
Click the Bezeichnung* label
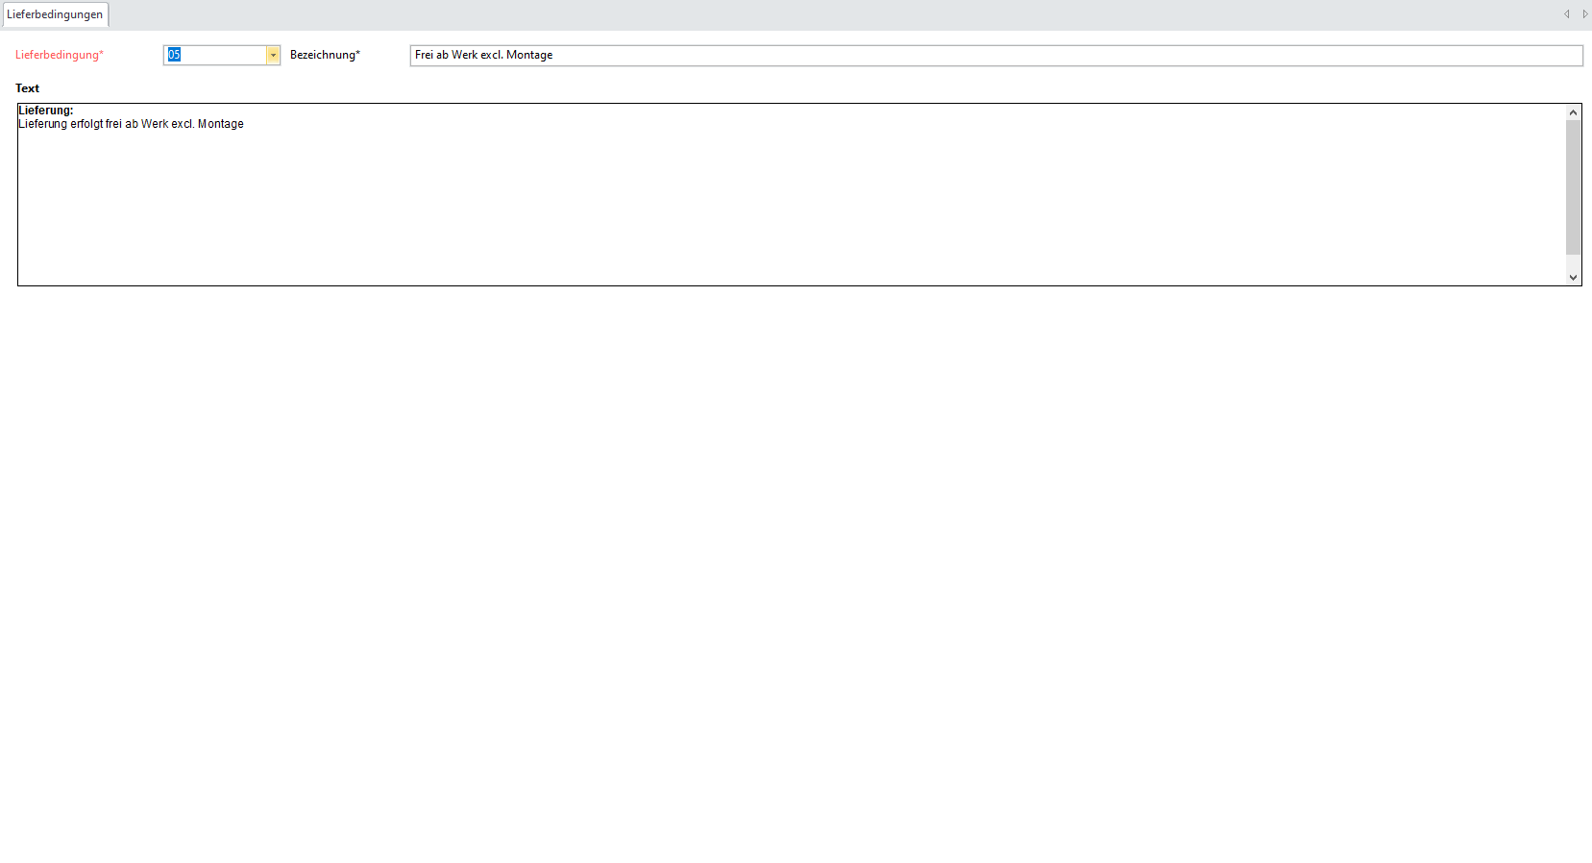pyautogui.click(x=325, y=56)
